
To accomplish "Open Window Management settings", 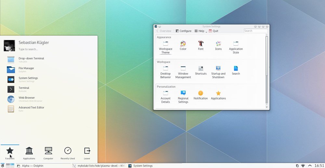I will (x=183, y=72).
